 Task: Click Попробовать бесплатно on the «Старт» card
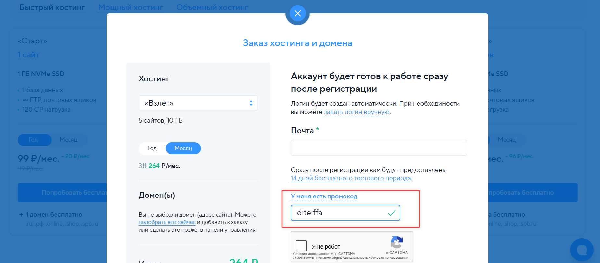62,193
